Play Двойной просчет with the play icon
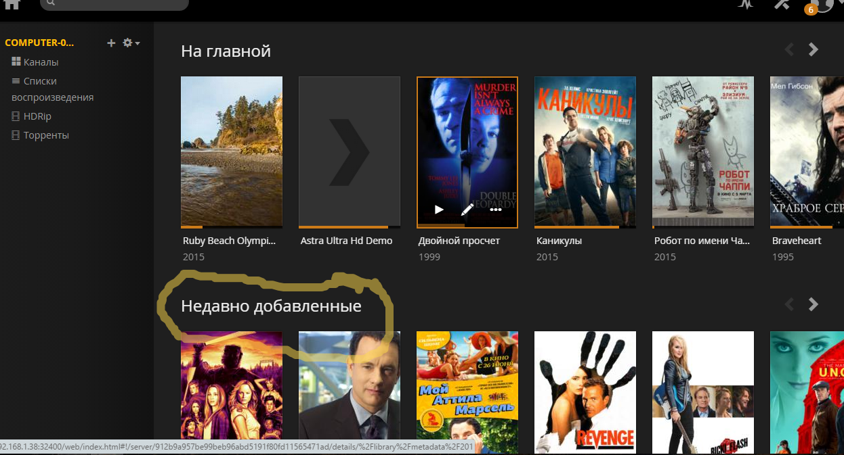Screen dimensions: 844x455 439,210
